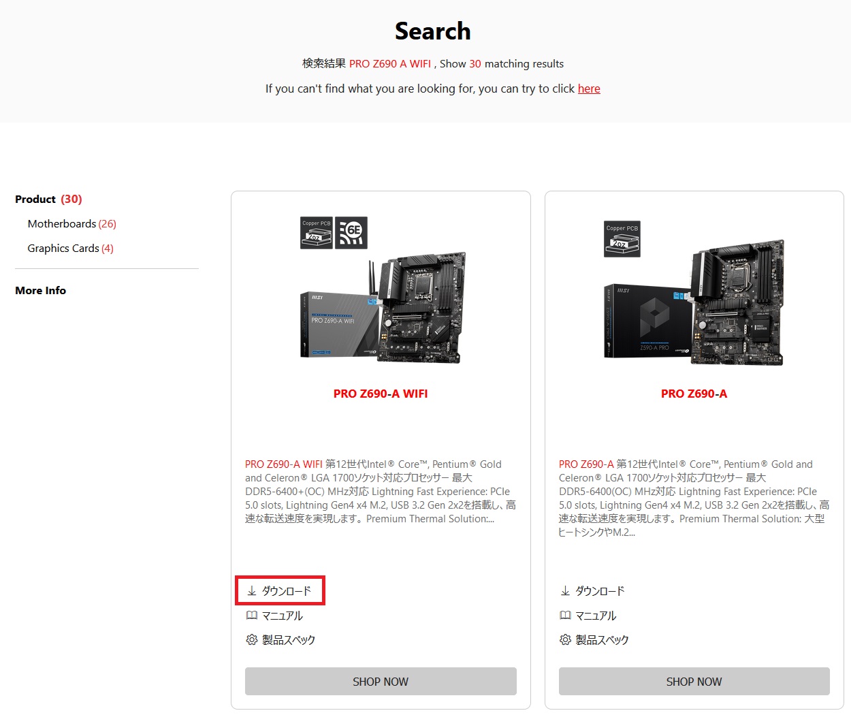Click the specs gear icon under PRO Z690-A WIFI
This screenshot has height=715, width=851.
pos(251,640)
